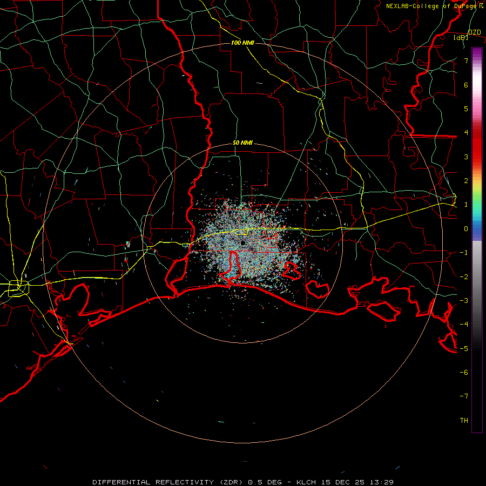Click the -3 value on the color scale
The width and height of the screenshot is (486, 486).
464,301
